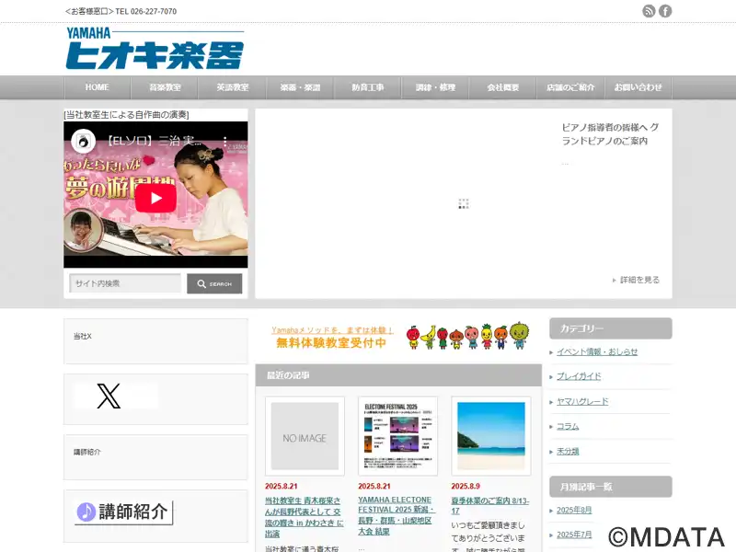
Task: Open category プレイガイド
Action: click(x=579, y=376)
